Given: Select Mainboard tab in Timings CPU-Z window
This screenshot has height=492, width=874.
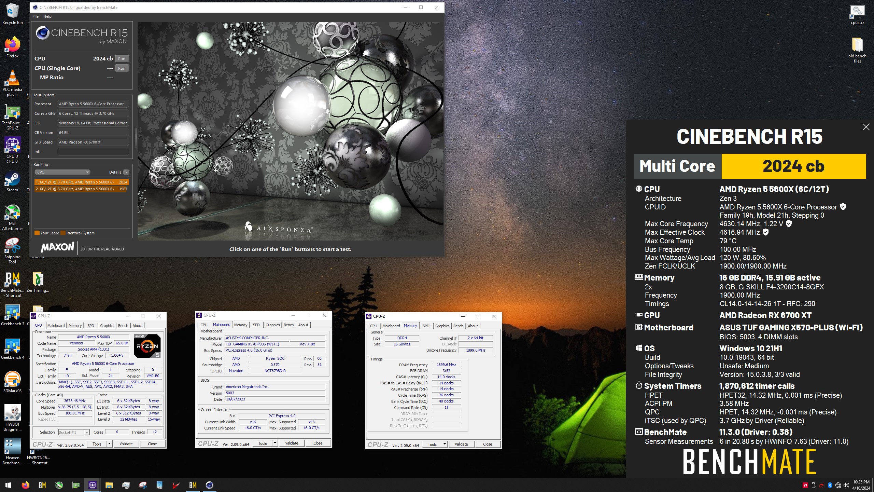Looking at the screenshot, I should tap(391, 326).
